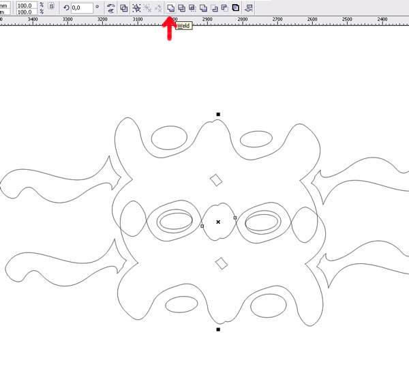Click the Simplify shaping button

click(203, 8)
